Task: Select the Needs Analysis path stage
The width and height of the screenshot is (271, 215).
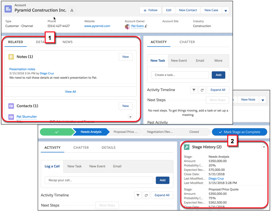Action: [x=91, y=132]
